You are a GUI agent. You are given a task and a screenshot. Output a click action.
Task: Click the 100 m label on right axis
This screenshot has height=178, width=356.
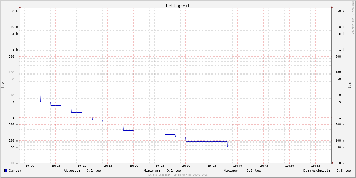pyautogui.click(x=340, y=141)
